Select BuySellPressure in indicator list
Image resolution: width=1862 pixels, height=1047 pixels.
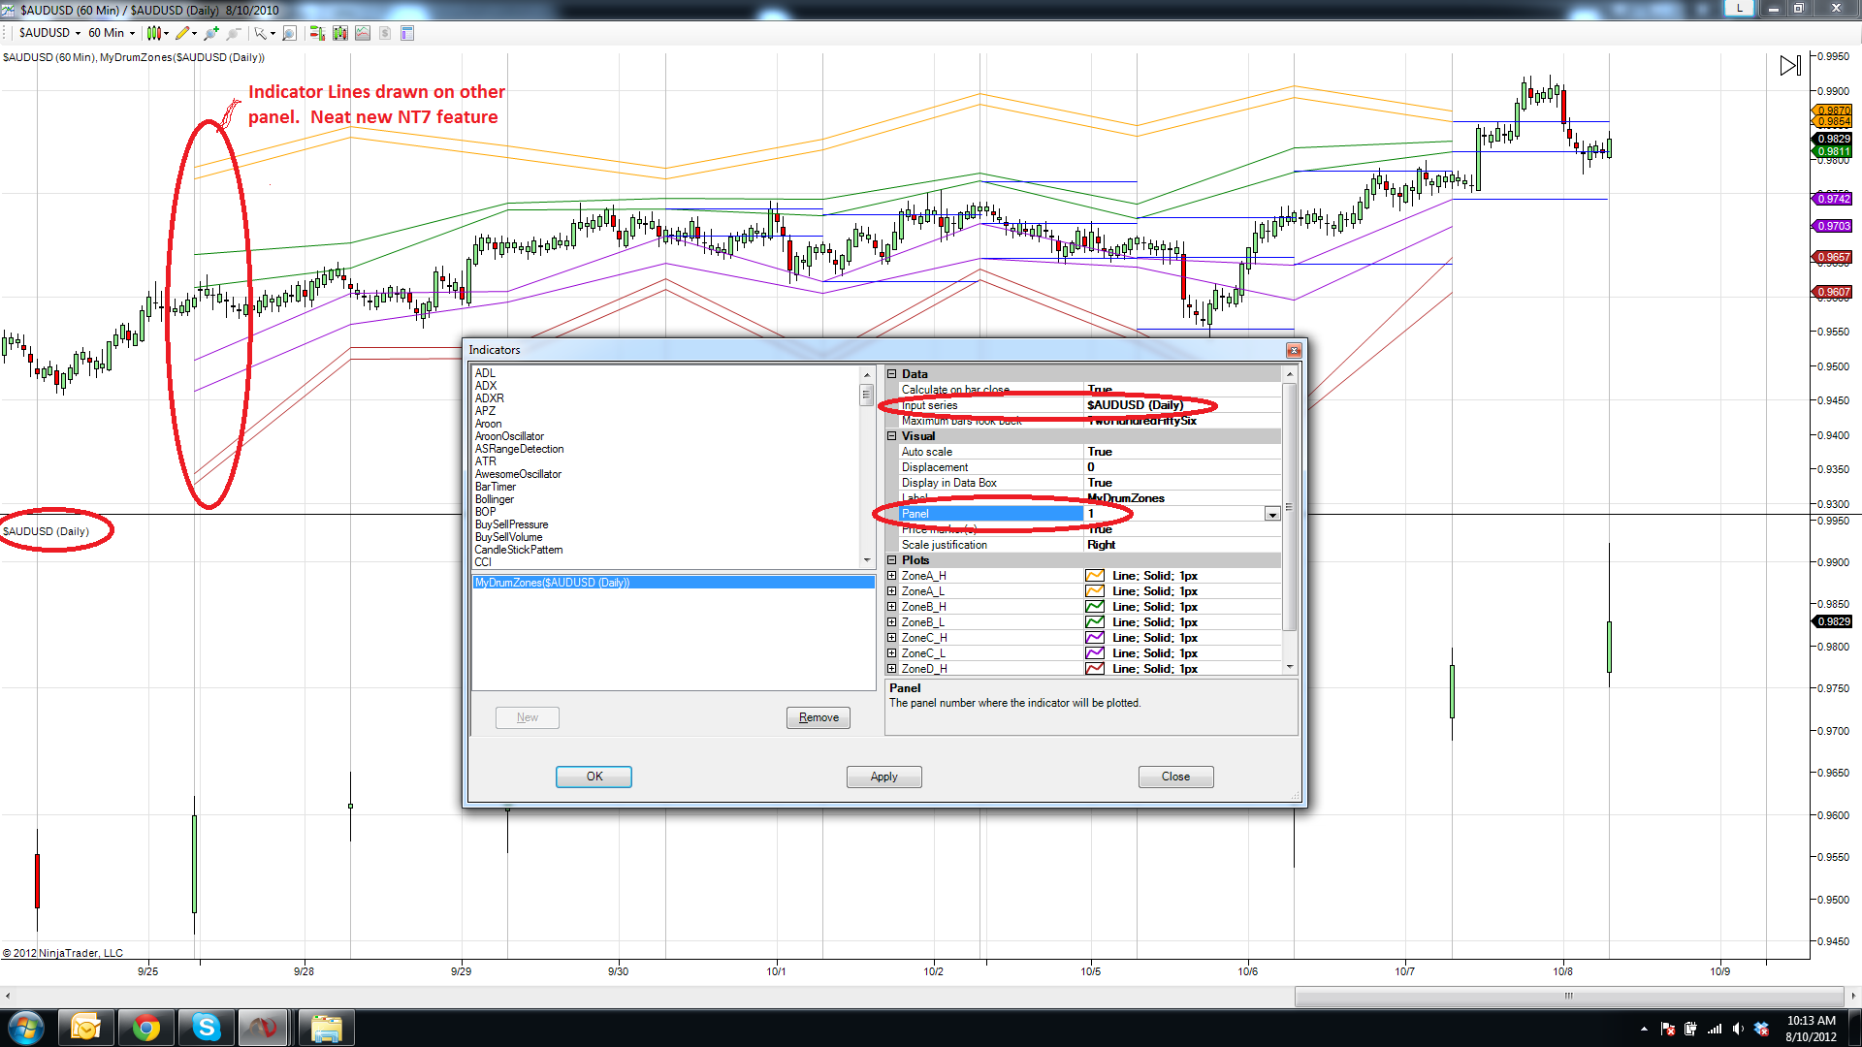[x=511, y=524]
